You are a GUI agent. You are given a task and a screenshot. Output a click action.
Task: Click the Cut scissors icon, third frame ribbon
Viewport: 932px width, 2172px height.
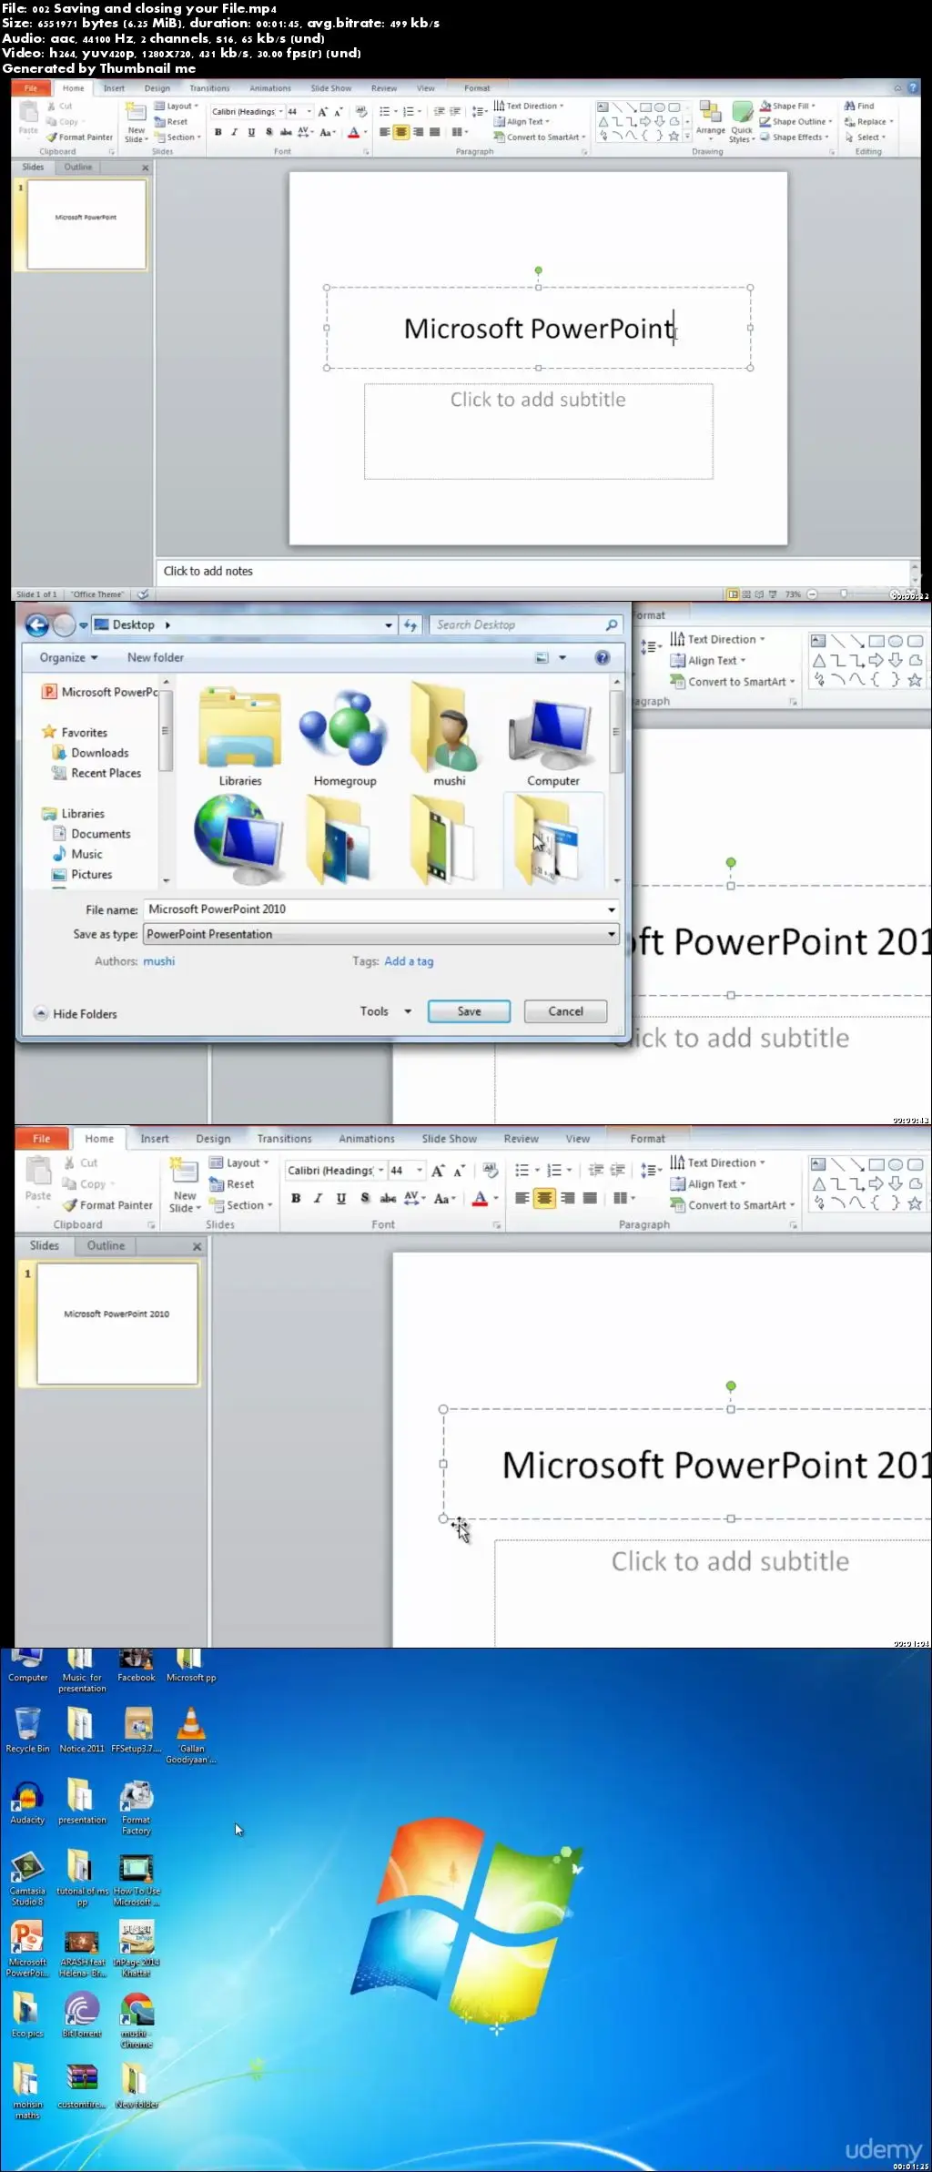point(69,1162)
